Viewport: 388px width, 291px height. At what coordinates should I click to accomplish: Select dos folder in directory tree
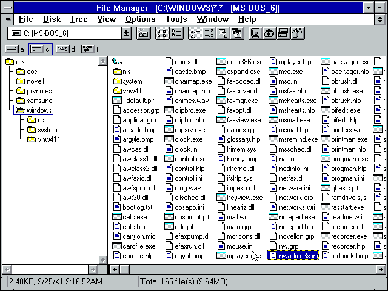tap(27, 72)
